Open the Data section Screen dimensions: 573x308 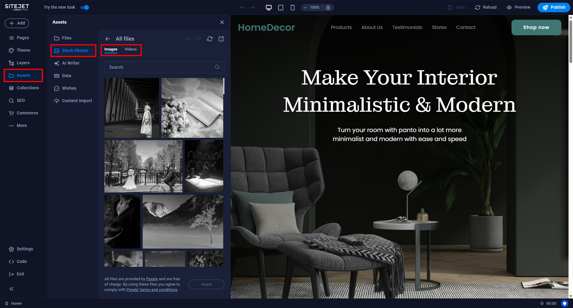[x=63, y=76]
